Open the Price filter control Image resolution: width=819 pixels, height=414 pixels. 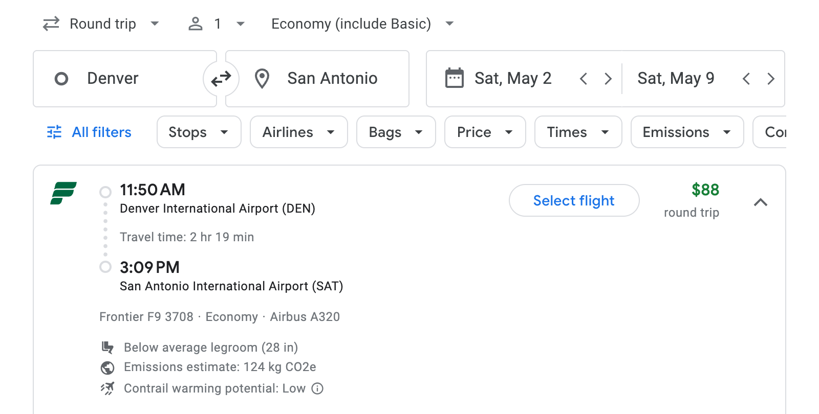484,132
